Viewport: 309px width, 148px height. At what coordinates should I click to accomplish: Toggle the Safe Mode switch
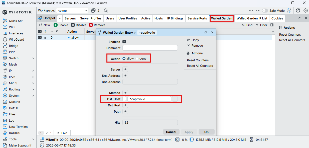click(265, 10)
